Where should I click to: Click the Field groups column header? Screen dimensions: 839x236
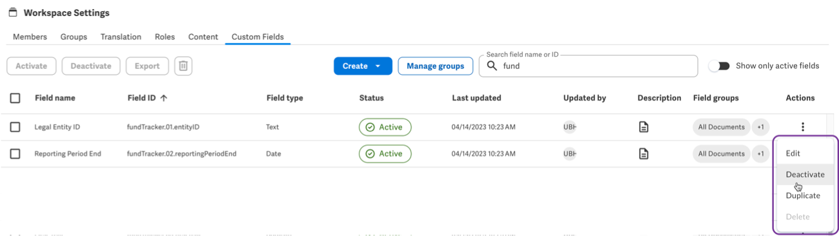click(716, 98)
